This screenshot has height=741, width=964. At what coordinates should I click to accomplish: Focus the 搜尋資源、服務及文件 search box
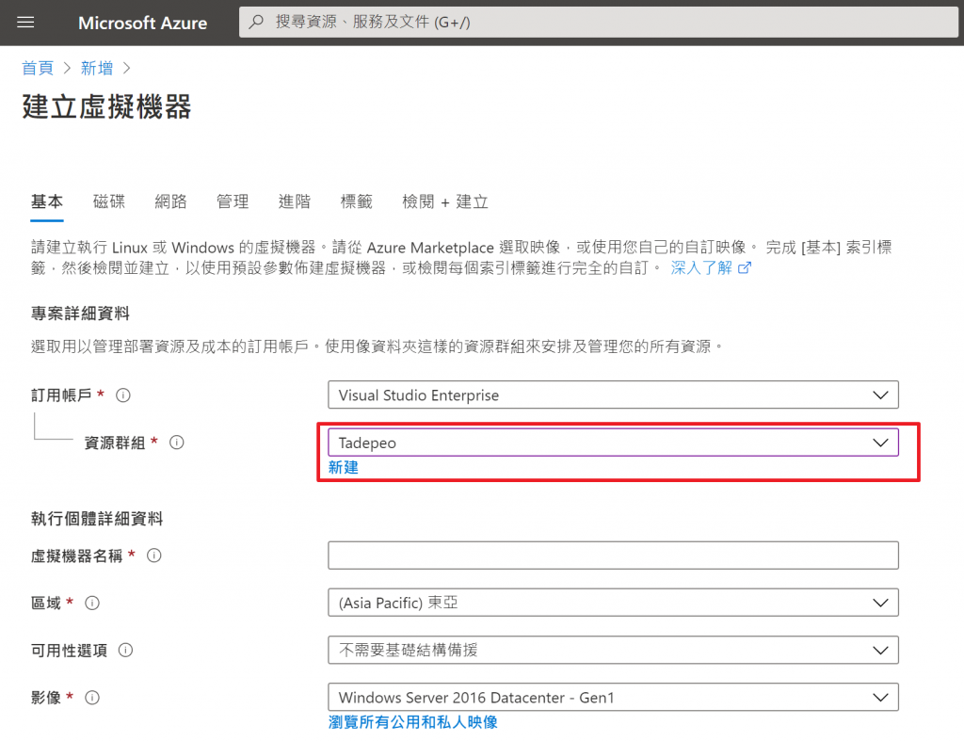coord(599,23)
